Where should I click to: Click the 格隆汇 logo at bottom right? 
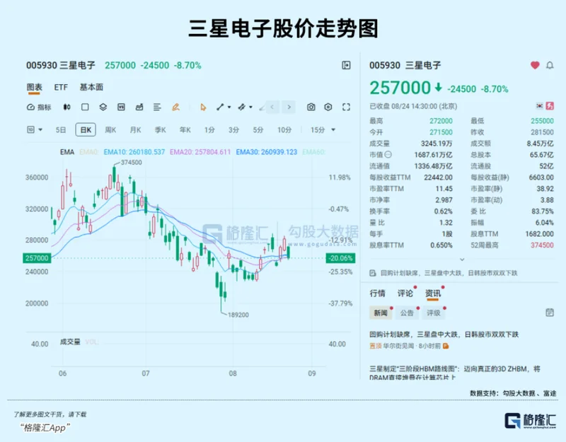tap(530, 421)
